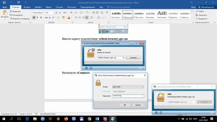217x122 pixels.
Task: Open the font size dropdown showing 14
Action: tap(53, 13)
